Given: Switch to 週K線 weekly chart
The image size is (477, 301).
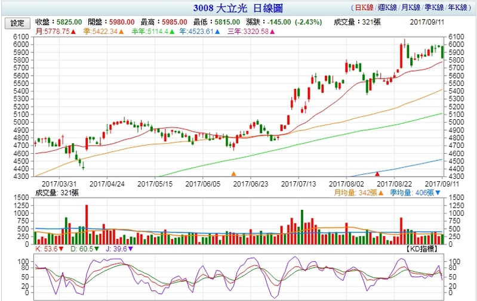Looking at the screenshot, I should coord(387,8).
